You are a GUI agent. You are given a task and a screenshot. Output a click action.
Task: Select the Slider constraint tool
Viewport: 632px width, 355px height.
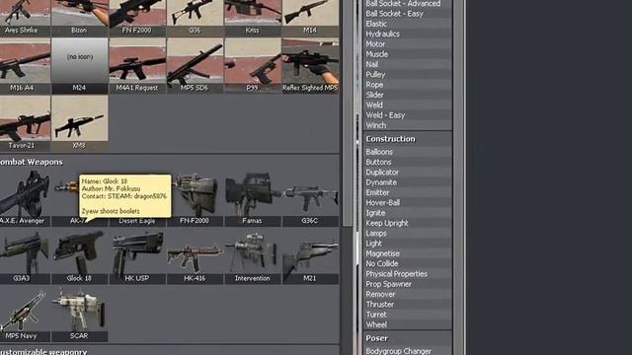(407, 95)
